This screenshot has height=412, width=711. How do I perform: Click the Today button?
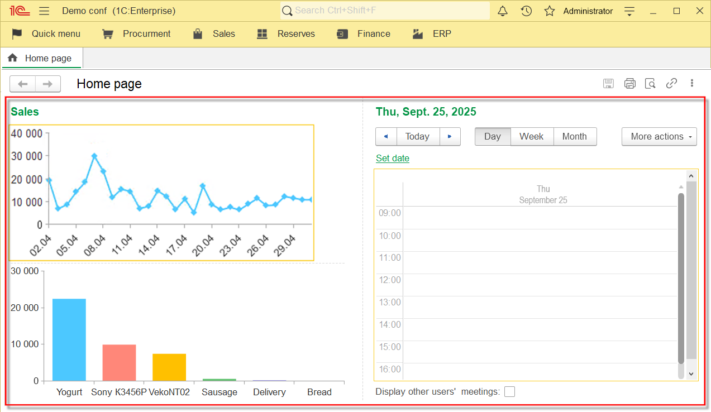tap(417, 137)
